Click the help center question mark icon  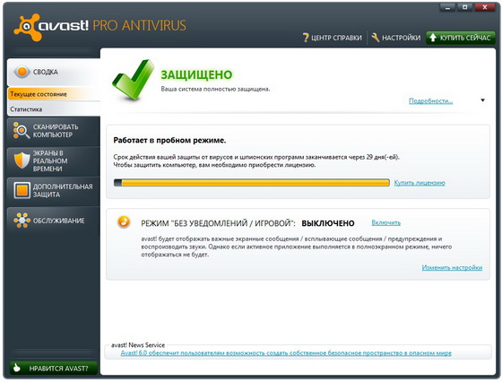coord(306,38)
